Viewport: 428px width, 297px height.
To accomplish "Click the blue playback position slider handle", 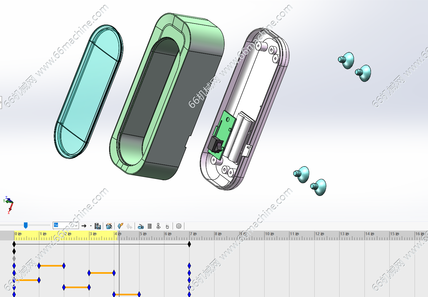I will coord(26,225).
